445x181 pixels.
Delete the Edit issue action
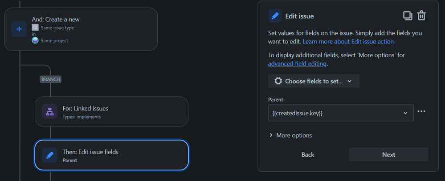pos(421,16)
